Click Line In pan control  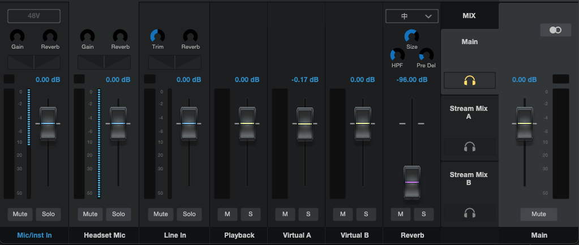[x=175, y=62]
